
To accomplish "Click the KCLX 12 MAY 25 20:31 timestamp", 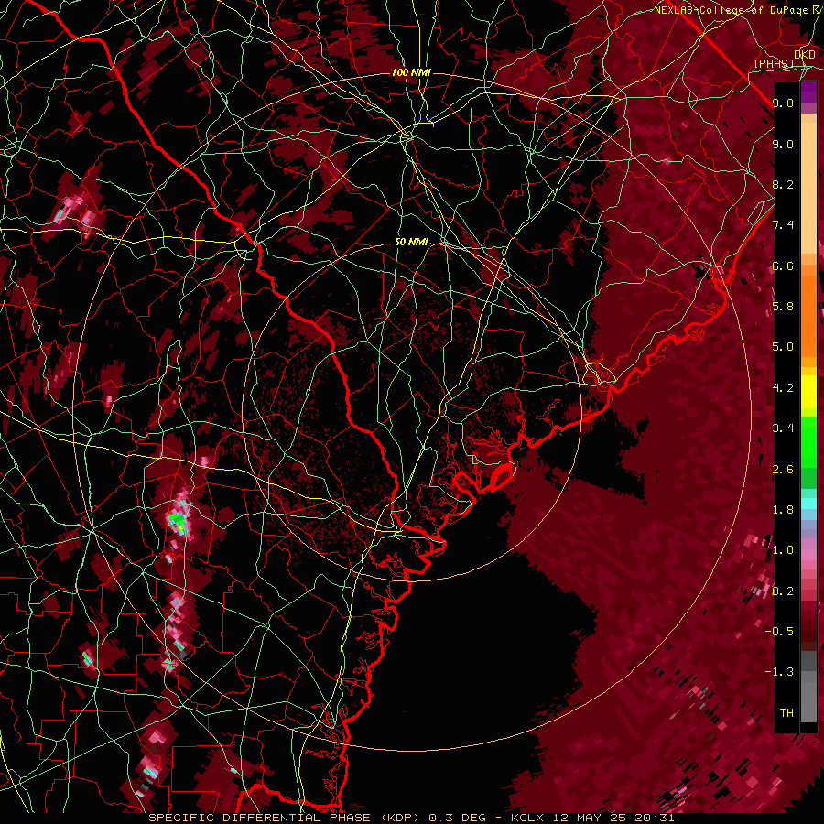I will tap(592, 818).
